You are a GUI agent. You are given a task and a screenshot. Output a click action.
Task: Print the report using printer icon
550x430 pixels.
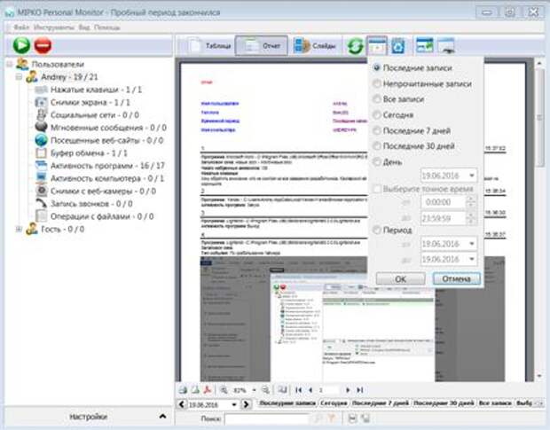point(183,390)
